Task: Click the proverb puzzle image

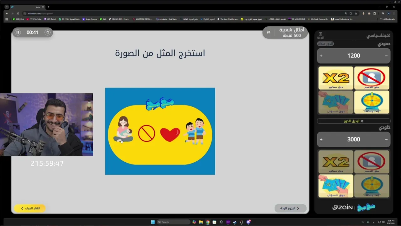Action: coord(160,131)
